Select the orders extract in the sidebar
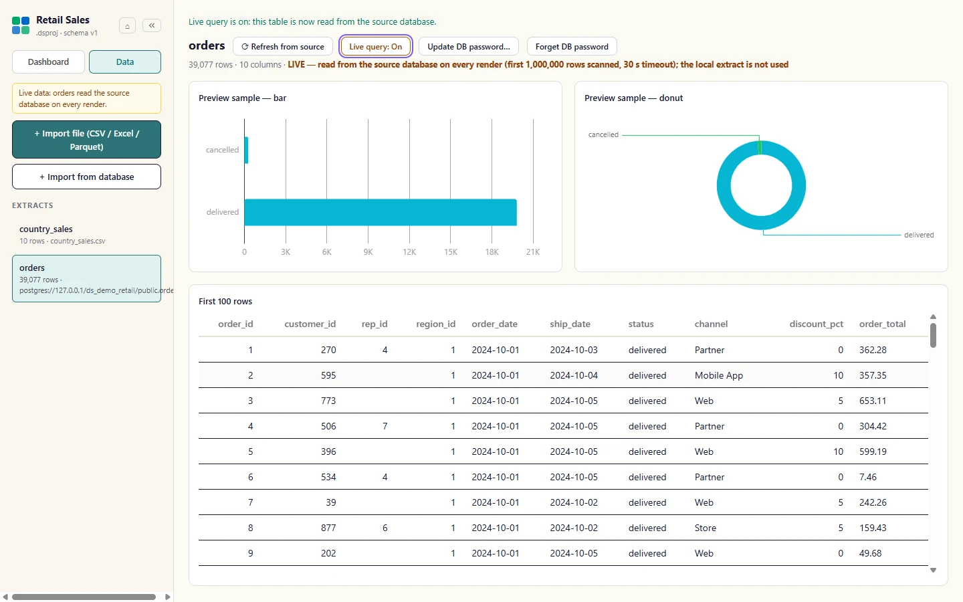The width and height of the screenshot is (963, 602). point(86,278)
